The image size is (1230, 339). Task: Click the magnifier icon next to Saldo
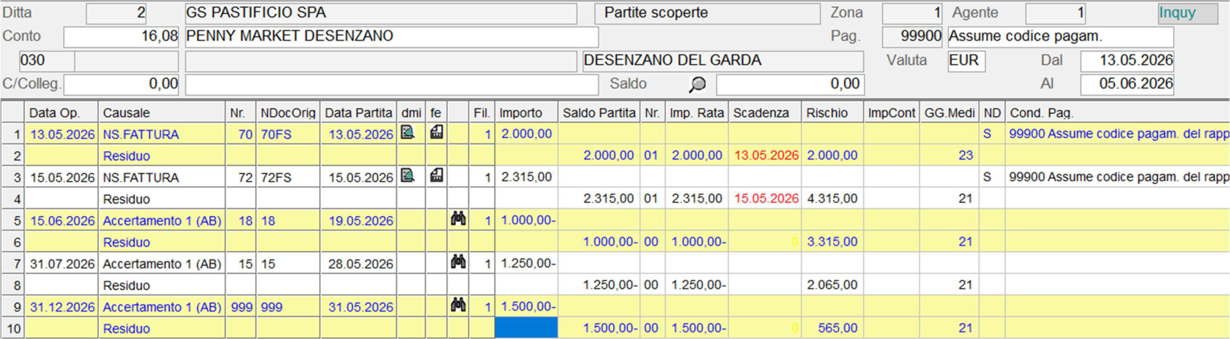coord(698,85)
